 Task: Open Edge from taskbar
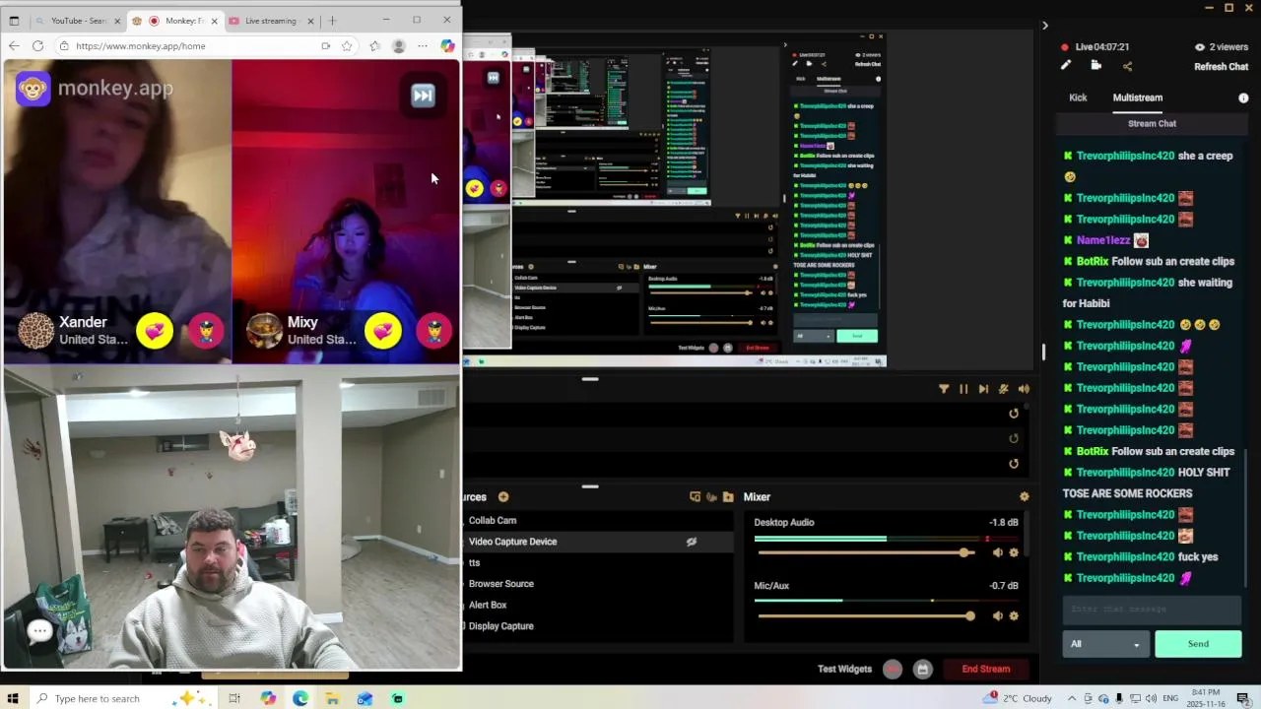coord(299,698)
